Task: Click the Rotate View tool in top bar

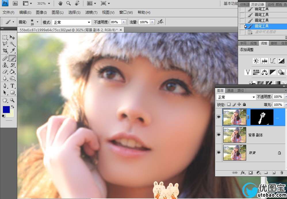Action: tap(77, 3)
